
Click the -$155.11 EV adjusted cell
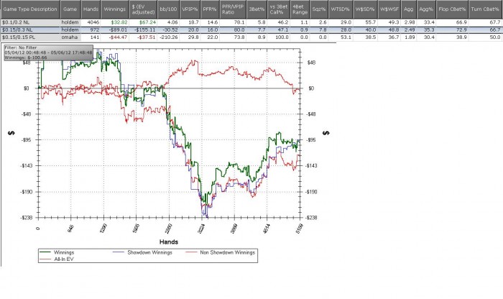click(x=143, y=30)
